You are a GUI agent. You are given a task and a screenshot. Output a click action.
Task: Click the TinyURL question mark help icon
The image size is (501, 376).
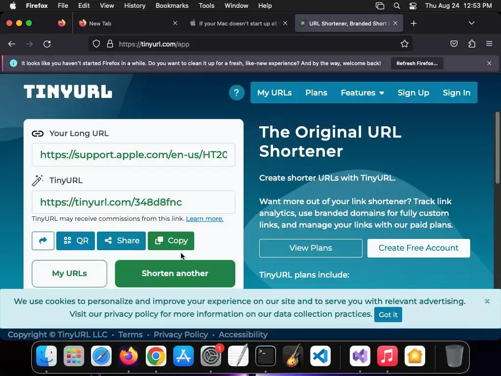(x=236, y=93)
